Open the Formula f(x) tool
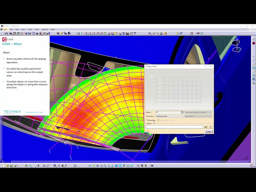The height and width of the screenshot is (192, 256). click(44, 166)
